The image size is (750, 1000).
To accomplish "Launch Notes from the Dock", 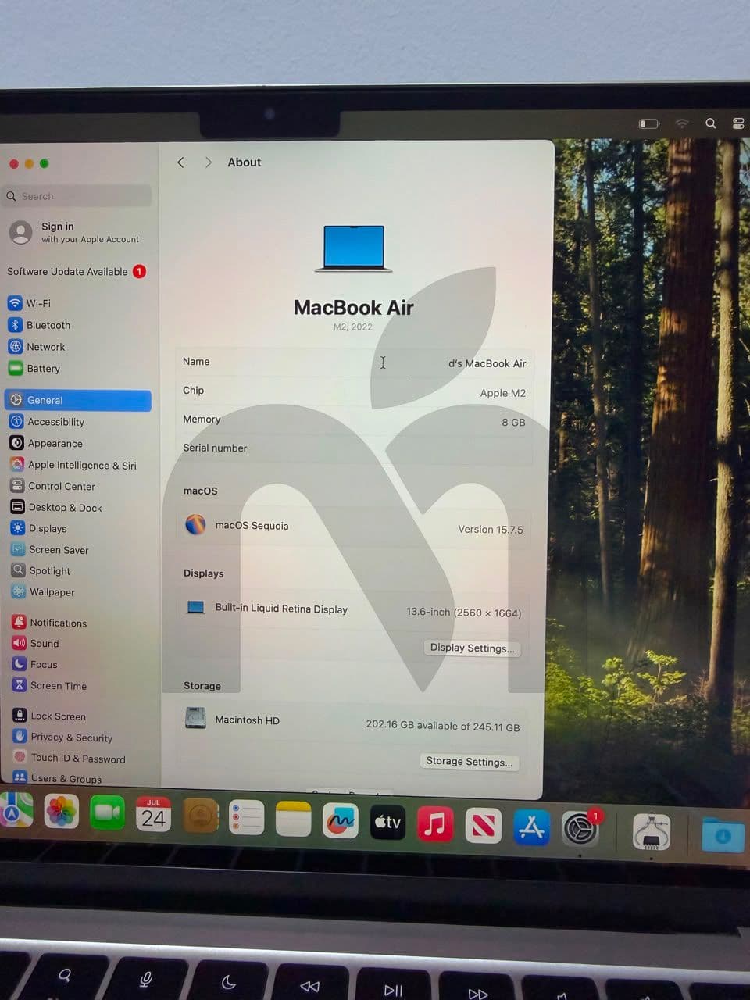I will (x=293, y=820).
